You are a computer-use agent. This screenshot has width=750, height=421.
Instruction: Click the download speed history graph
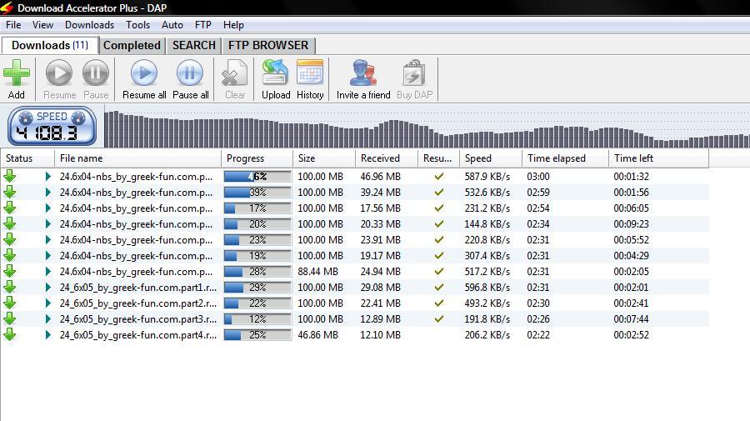pos(427,128)
